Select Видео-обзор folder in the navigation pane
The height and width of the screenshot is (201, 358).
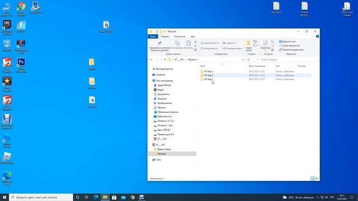[162, 149]
